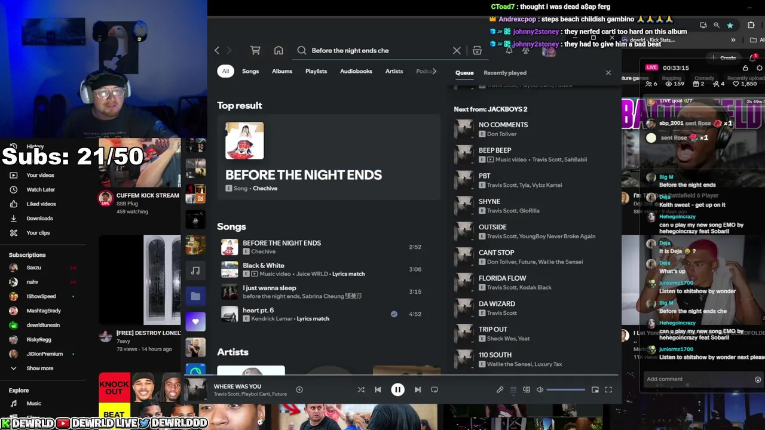Image resolution: width=765 pixels, height=430 pixels.
Task: Go to the Spotify Home page
Action: tap(279, 51)
